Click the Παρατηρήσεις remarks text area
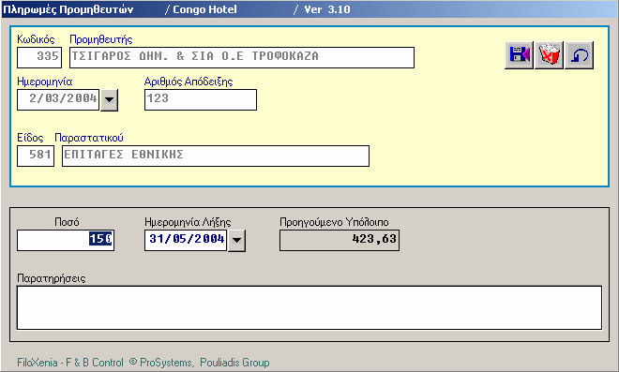The height and width of the screenshot is (372, 619). coord(309,307)
